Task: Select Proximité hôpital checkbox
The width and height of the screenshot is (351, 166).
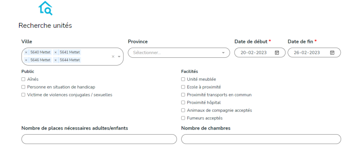Action: point(183,103)
